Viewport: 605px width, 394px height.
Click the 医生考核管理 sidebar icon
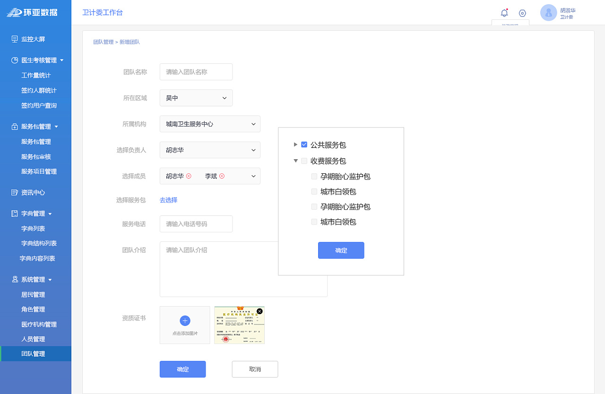[x=15, y=60]
